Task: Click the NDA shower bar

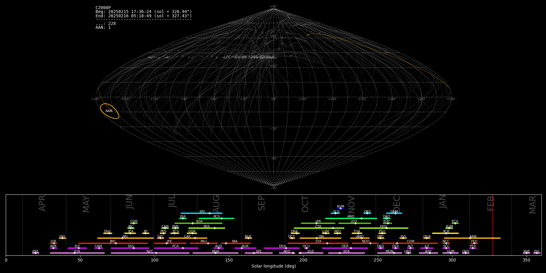Action: tap(215, 253)
